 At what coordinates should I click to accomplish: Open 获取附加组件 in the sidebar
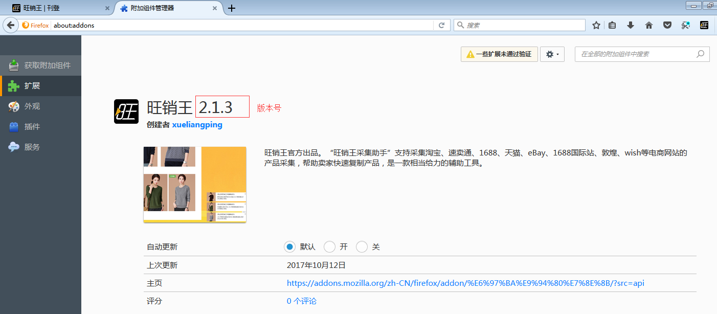pyautogui.click(x=41, y=65)
